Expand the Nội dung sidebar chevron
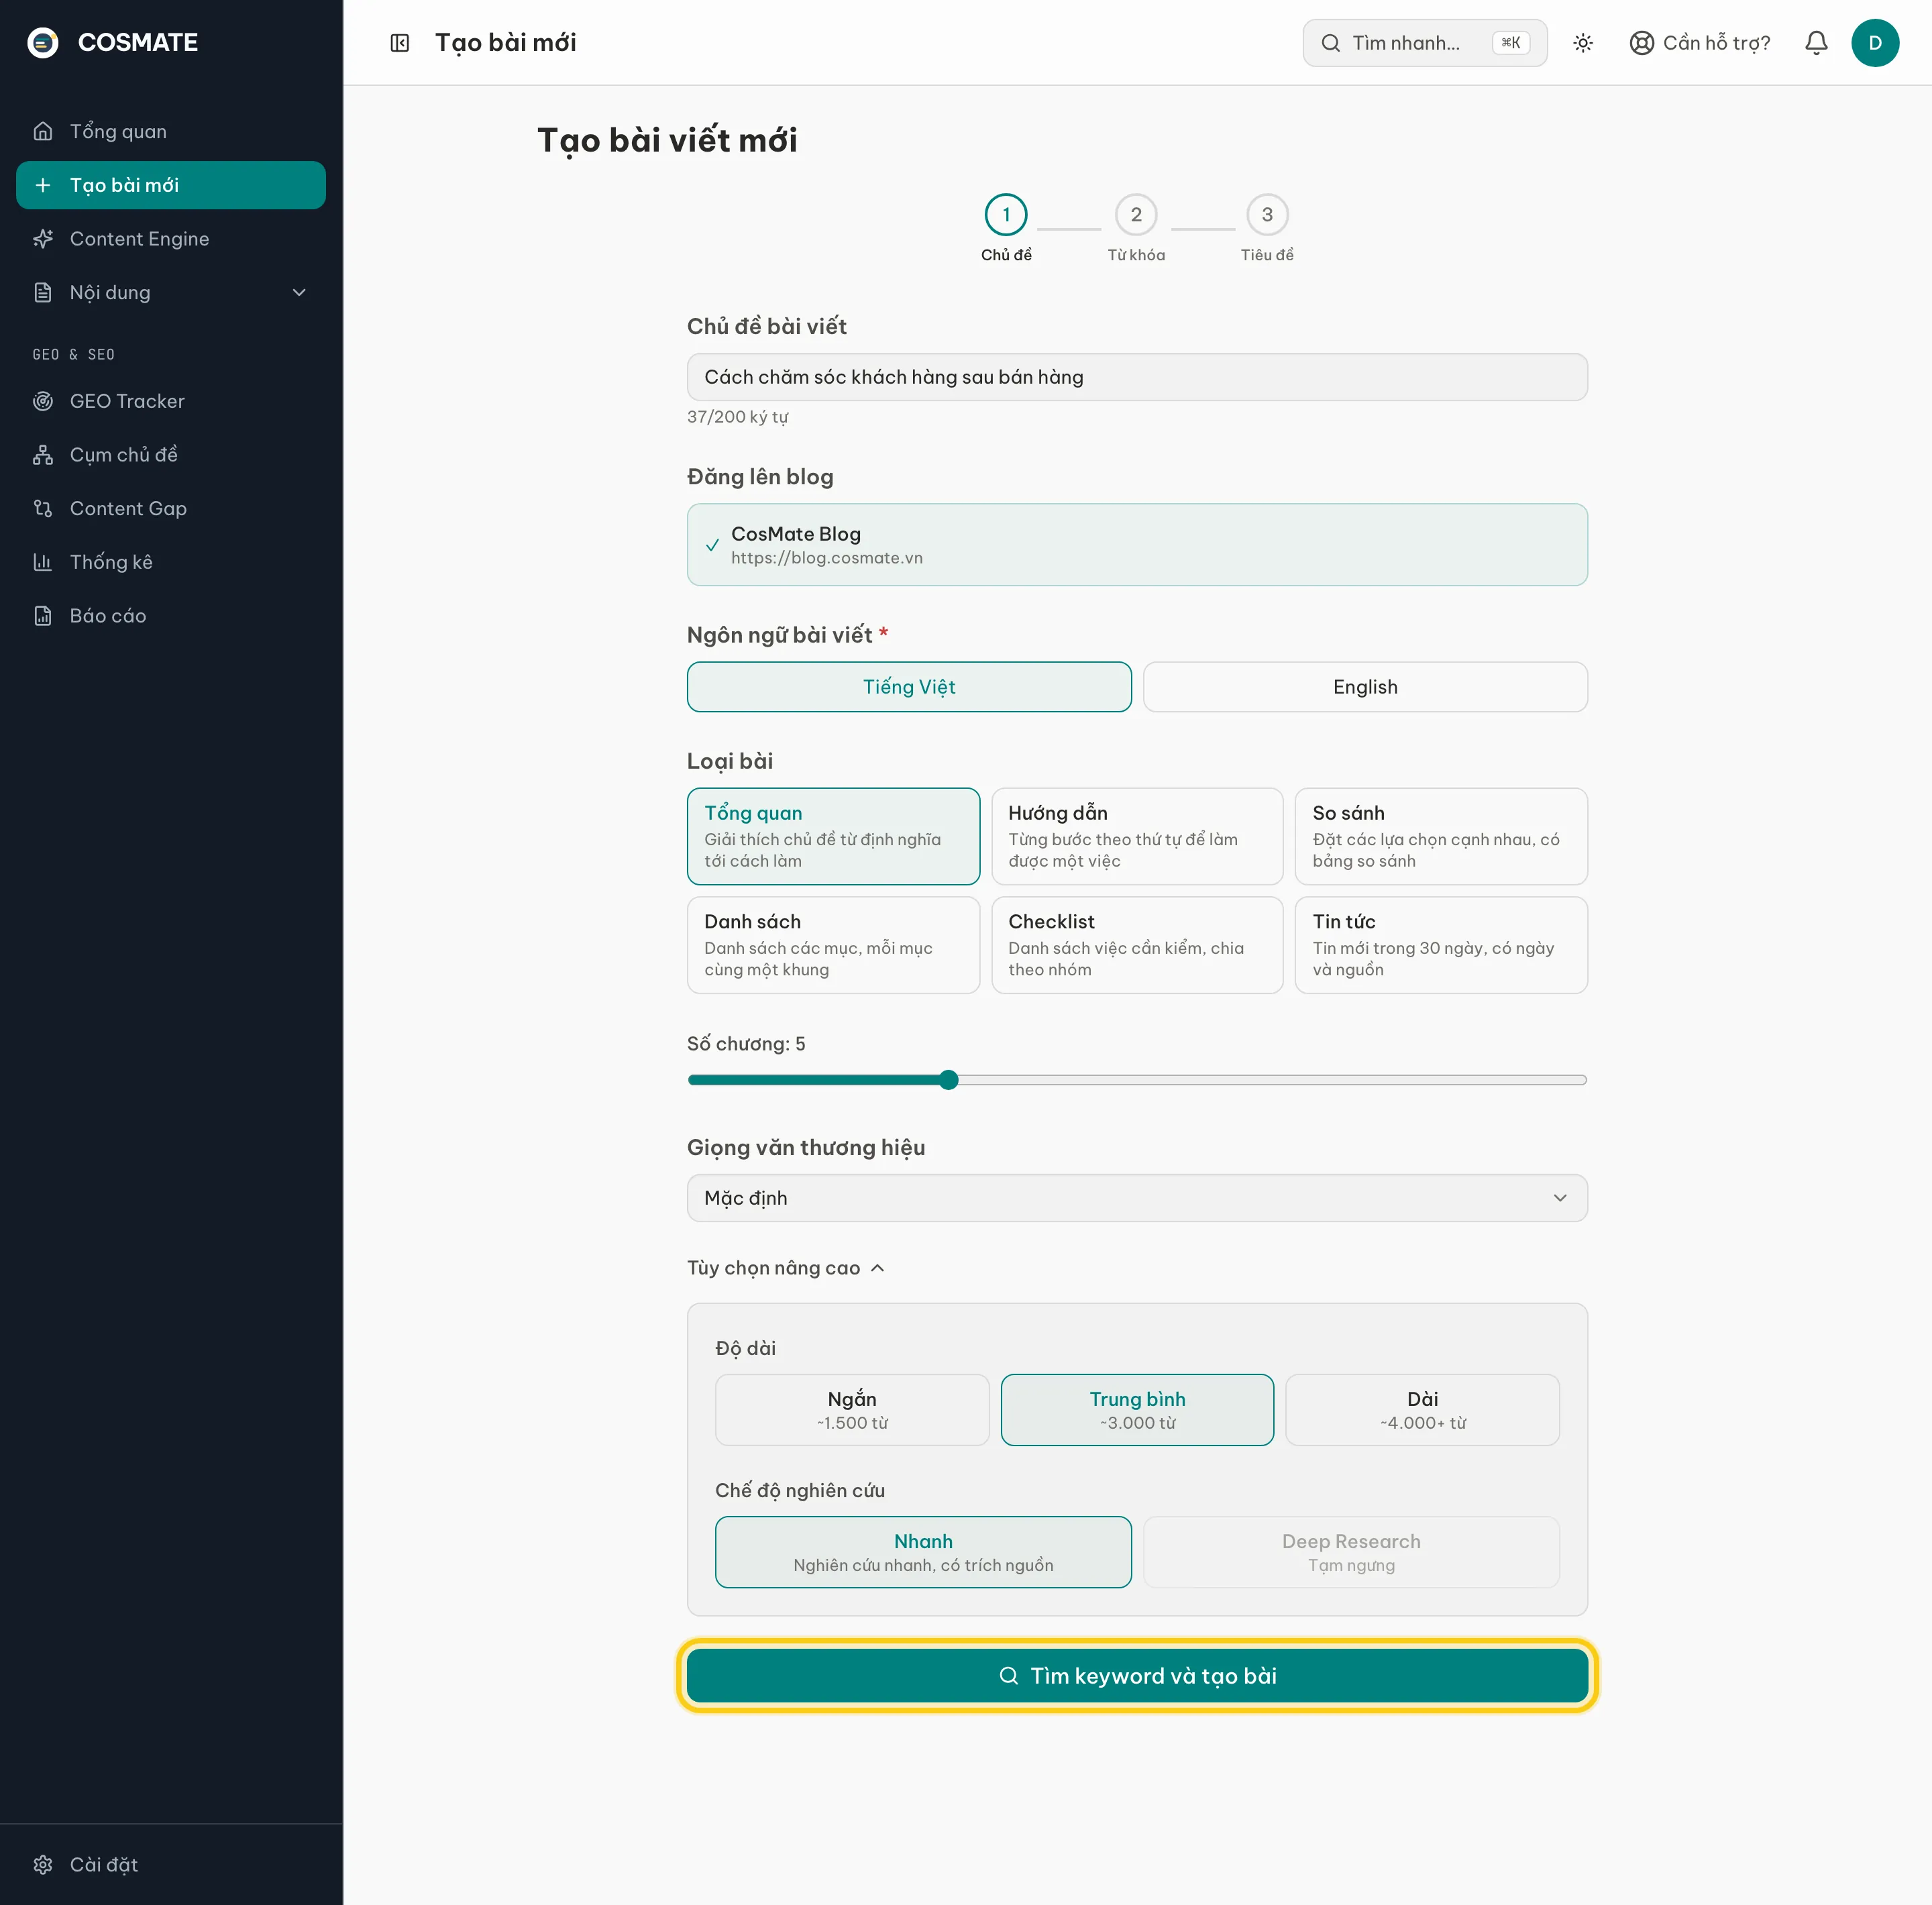Screen dimensions: 1932x1905 pos(298,292)
